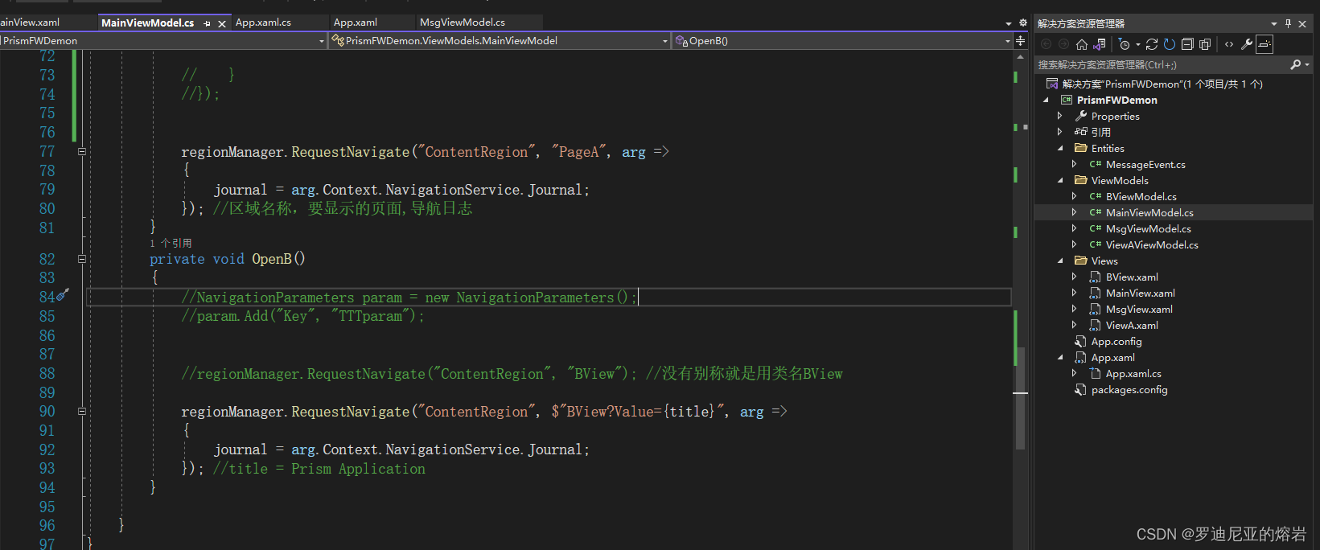Click the back arrow in Solution Explorer

[1047, 44]
